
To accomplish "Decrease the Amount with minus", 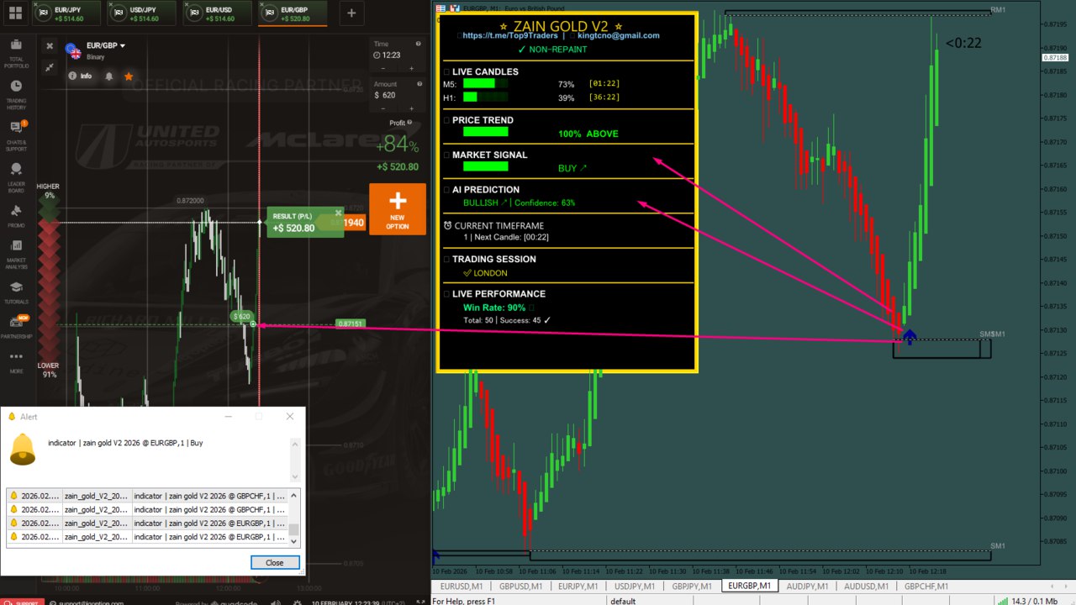I will 384,108.
